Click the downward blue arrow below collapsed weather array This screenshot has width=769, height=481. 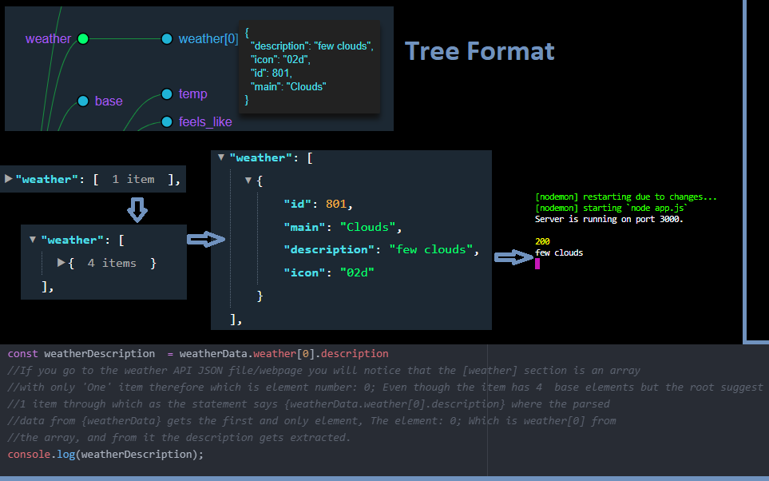[x=137, y=210]
